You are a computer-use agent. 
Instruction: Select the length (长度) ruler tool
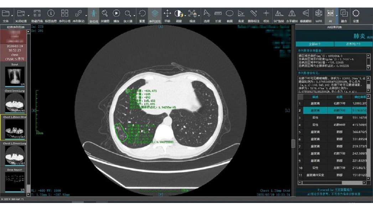click(218, 14)
